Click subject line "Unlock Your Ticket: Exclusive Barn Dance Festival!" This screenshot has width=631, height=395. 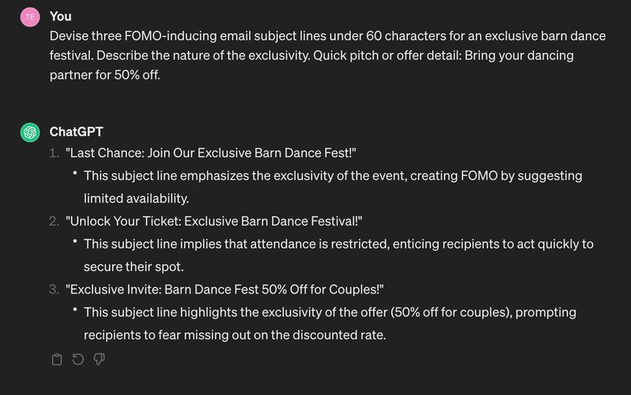pyautogui.click(x=214, y=222)
